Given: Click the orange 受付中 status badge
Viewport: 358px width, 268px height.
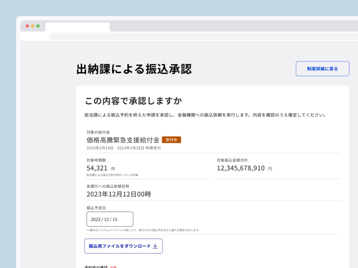Looking at the screenshot, I should (x=171, y=140).
